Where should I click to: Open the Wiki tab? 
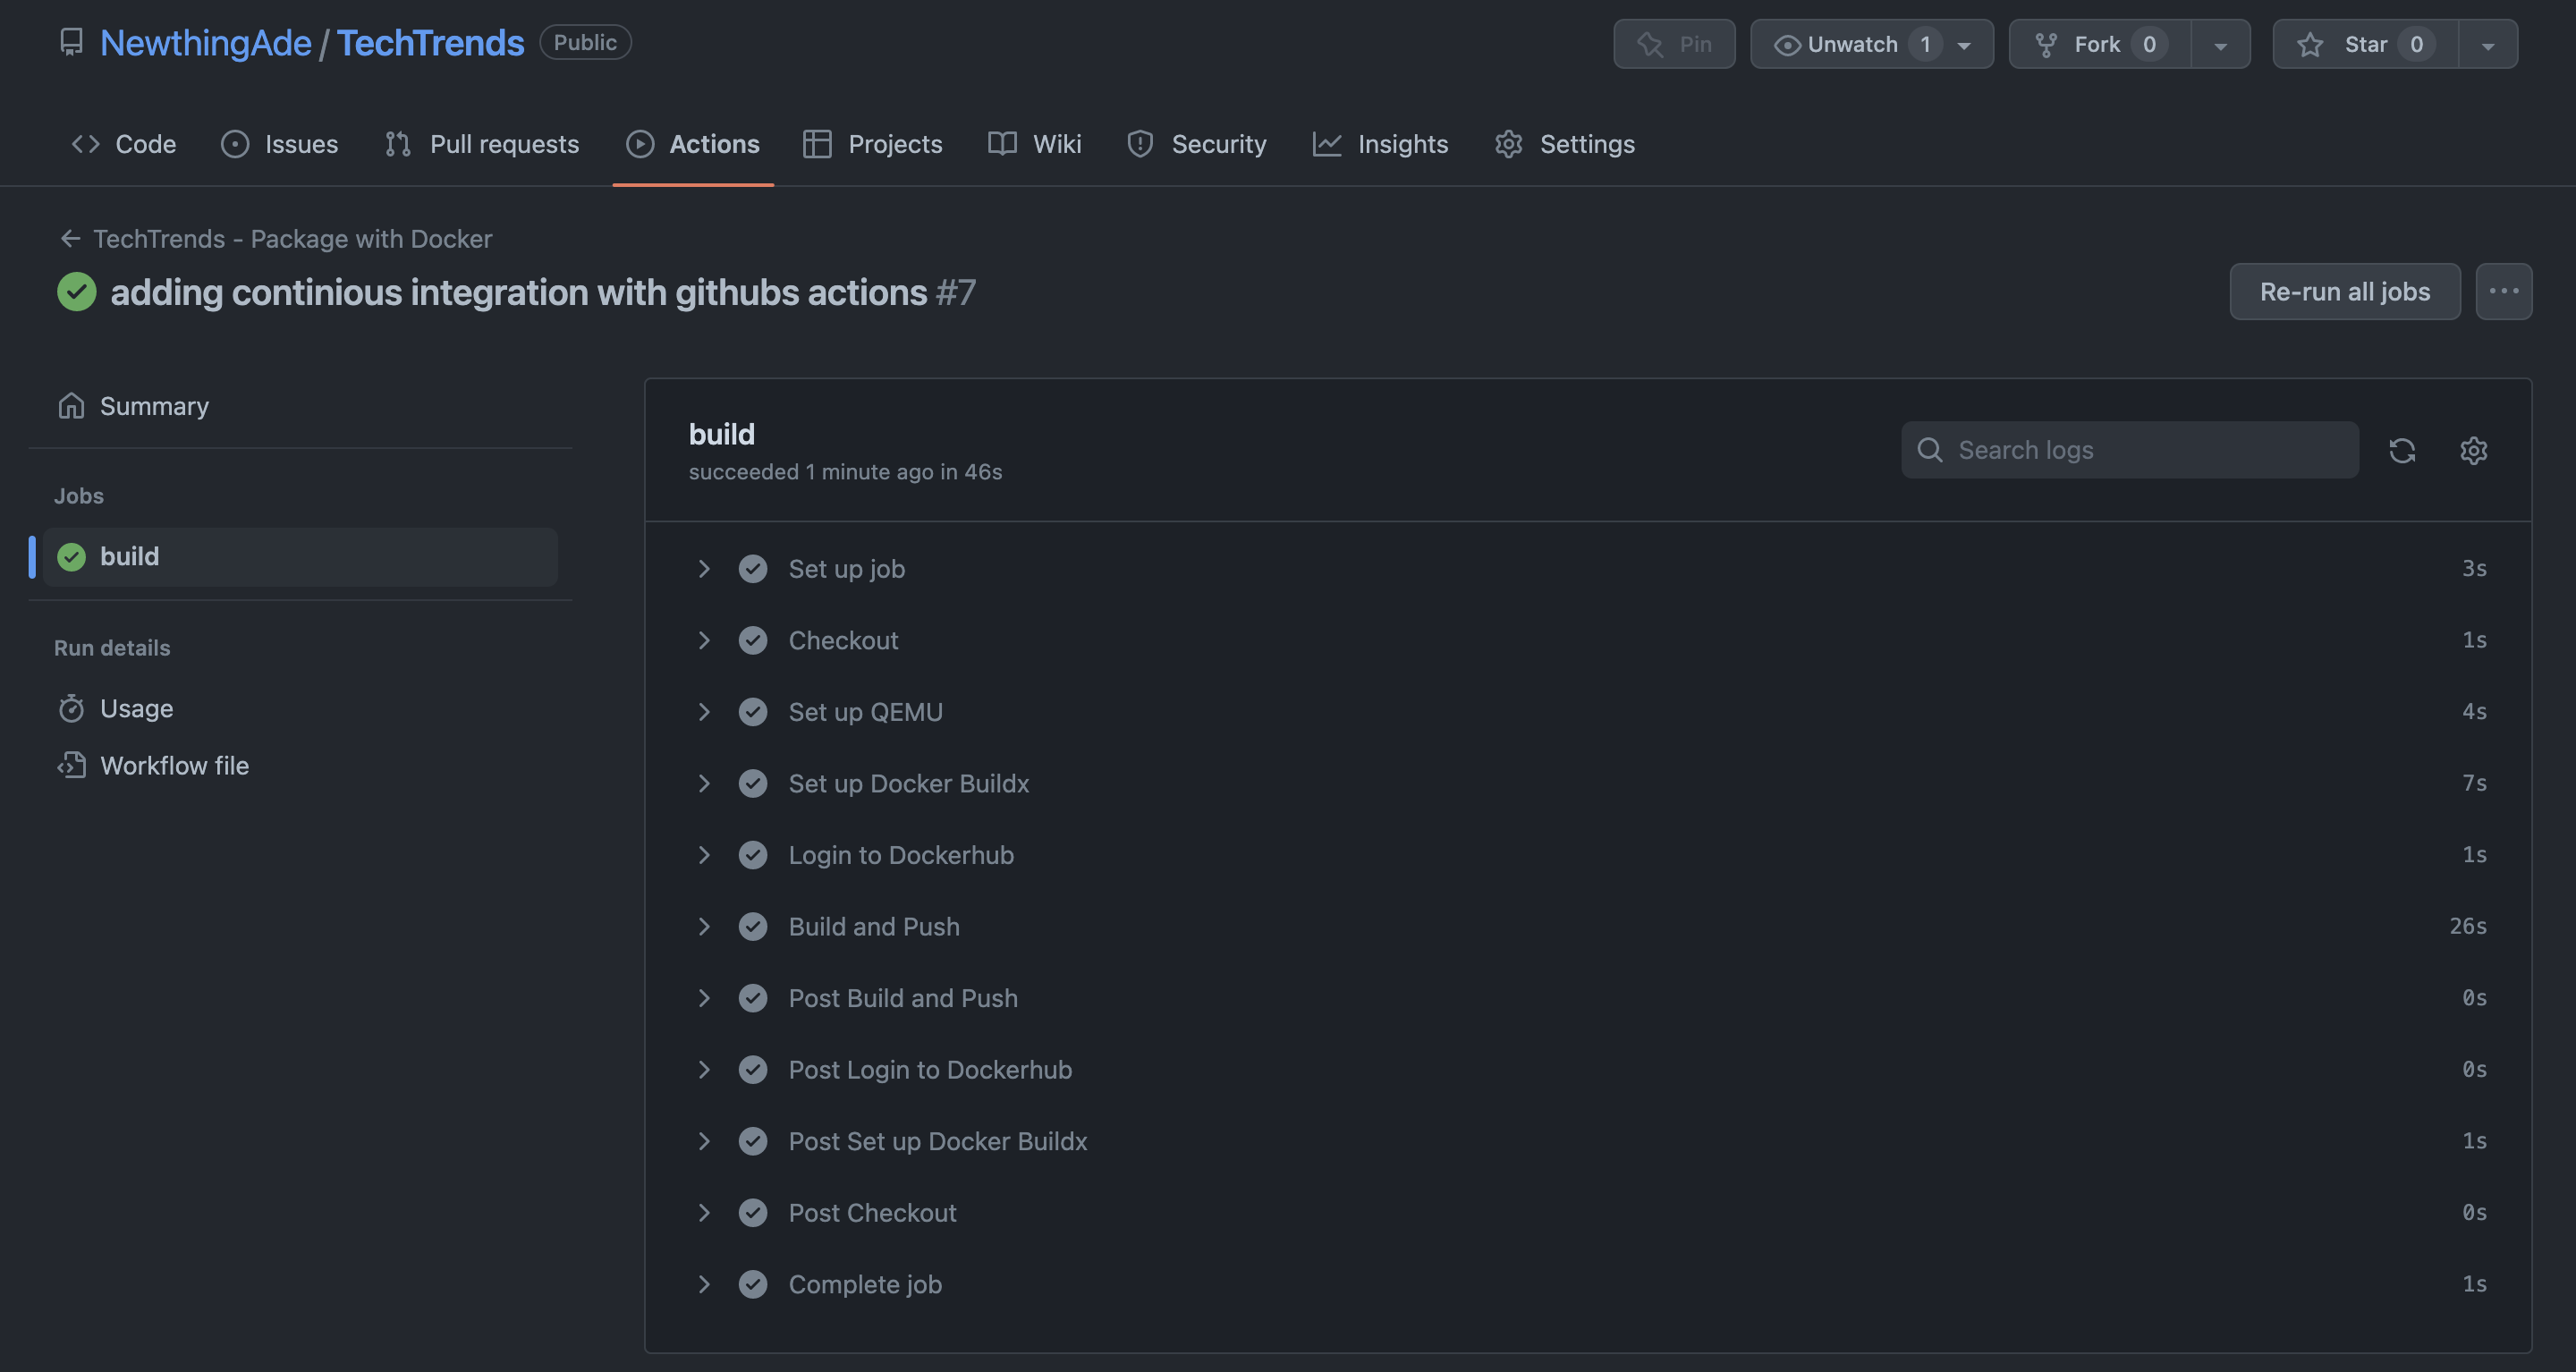[x=1056, y=144]
